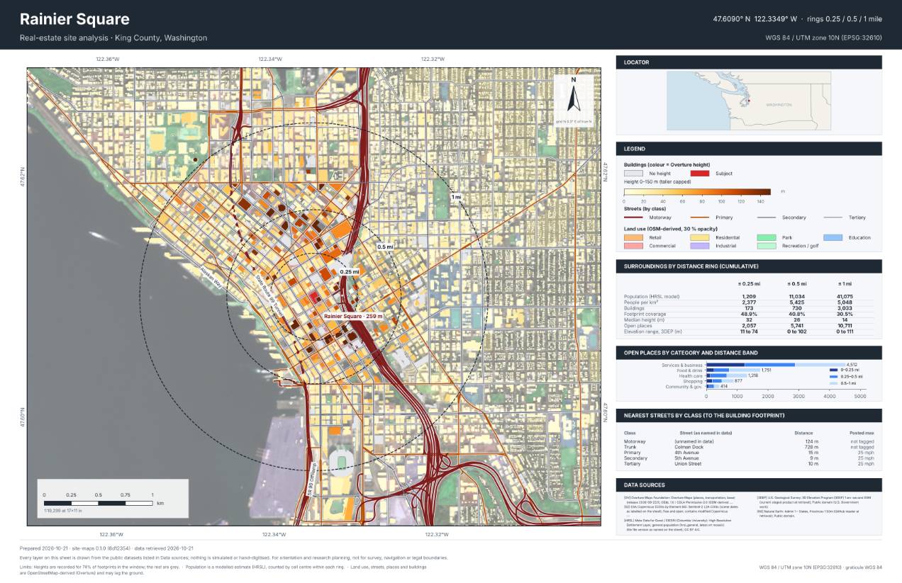Click the Motorway distance '124 m'
The width and height of the screenshot is (902, 583).
(812, 441)
